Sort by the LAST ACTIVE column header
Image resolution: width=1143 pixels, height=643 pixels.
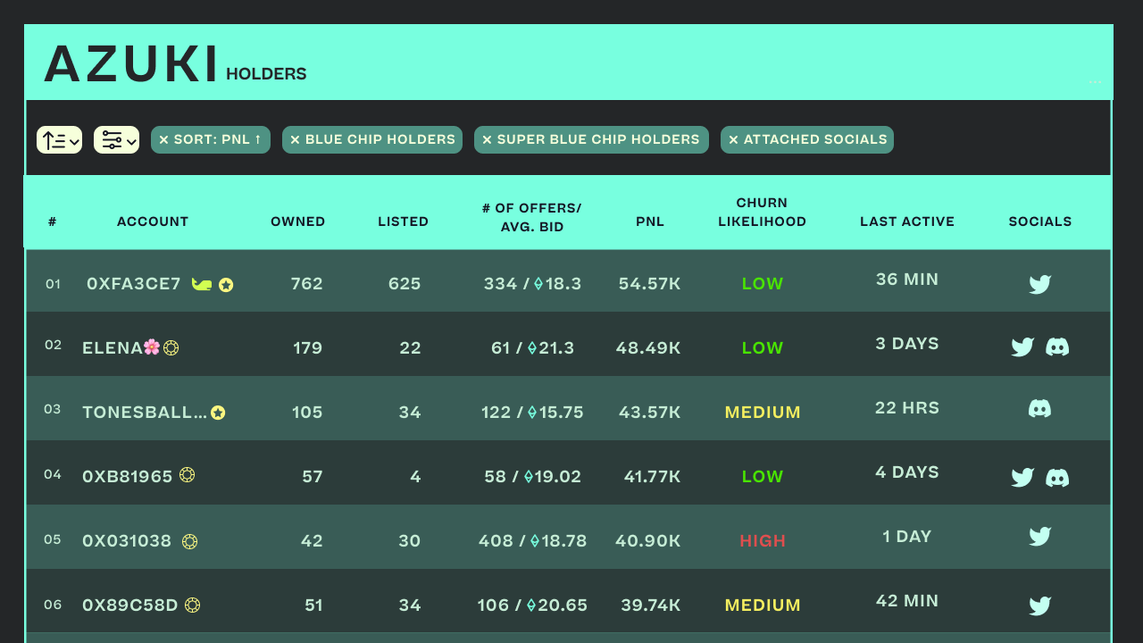[x=907, y=221]
